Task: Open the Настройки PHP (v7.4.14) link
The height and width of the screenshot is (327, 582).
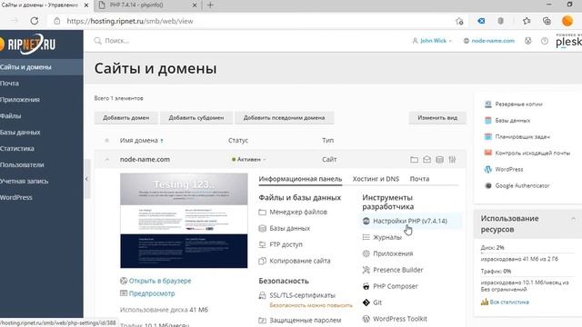Action: pos(410,221)
